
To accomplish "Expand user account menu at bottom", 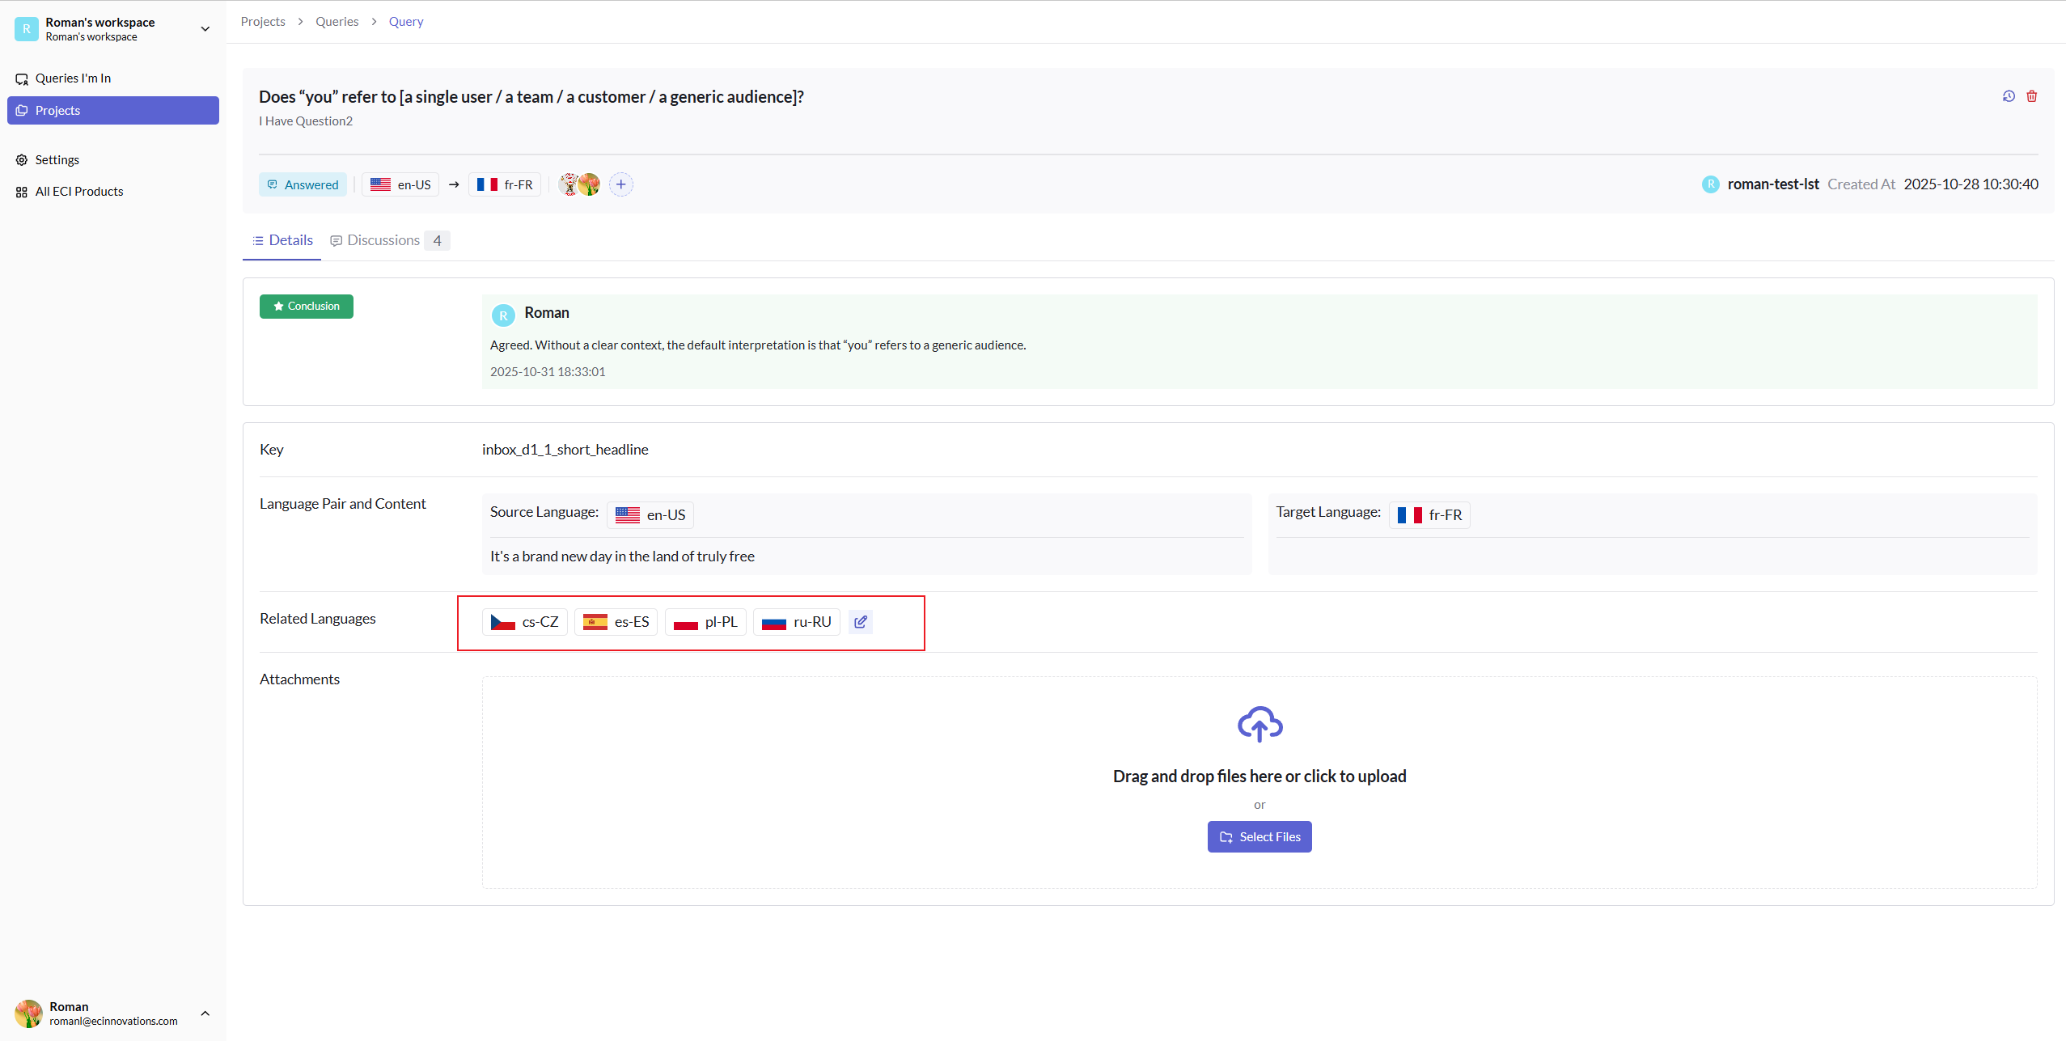I will click(x=205, y=1013).
